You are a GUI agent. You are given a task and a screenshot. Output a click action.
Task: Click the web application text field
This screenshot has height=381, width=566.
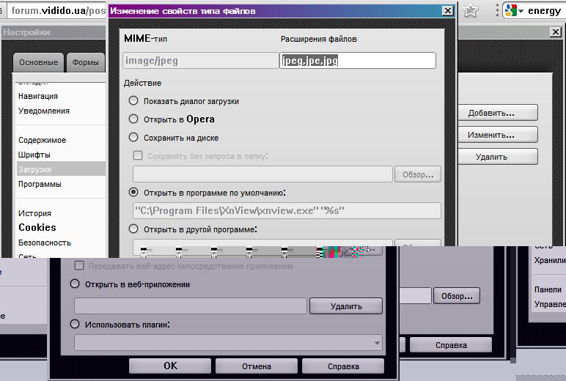click(190, 306)
